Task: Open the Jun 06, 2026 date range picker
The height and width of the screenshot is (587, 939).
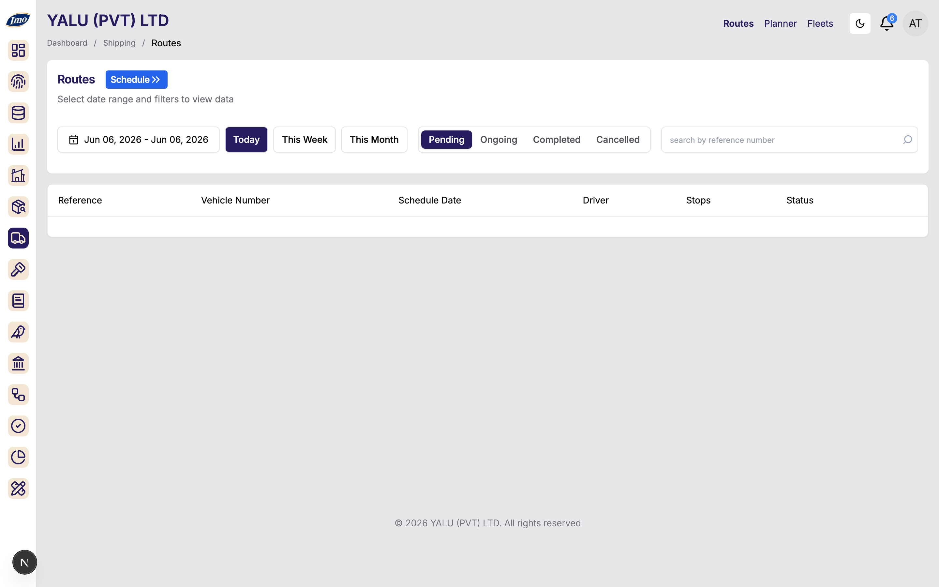Action: [139, 140]
